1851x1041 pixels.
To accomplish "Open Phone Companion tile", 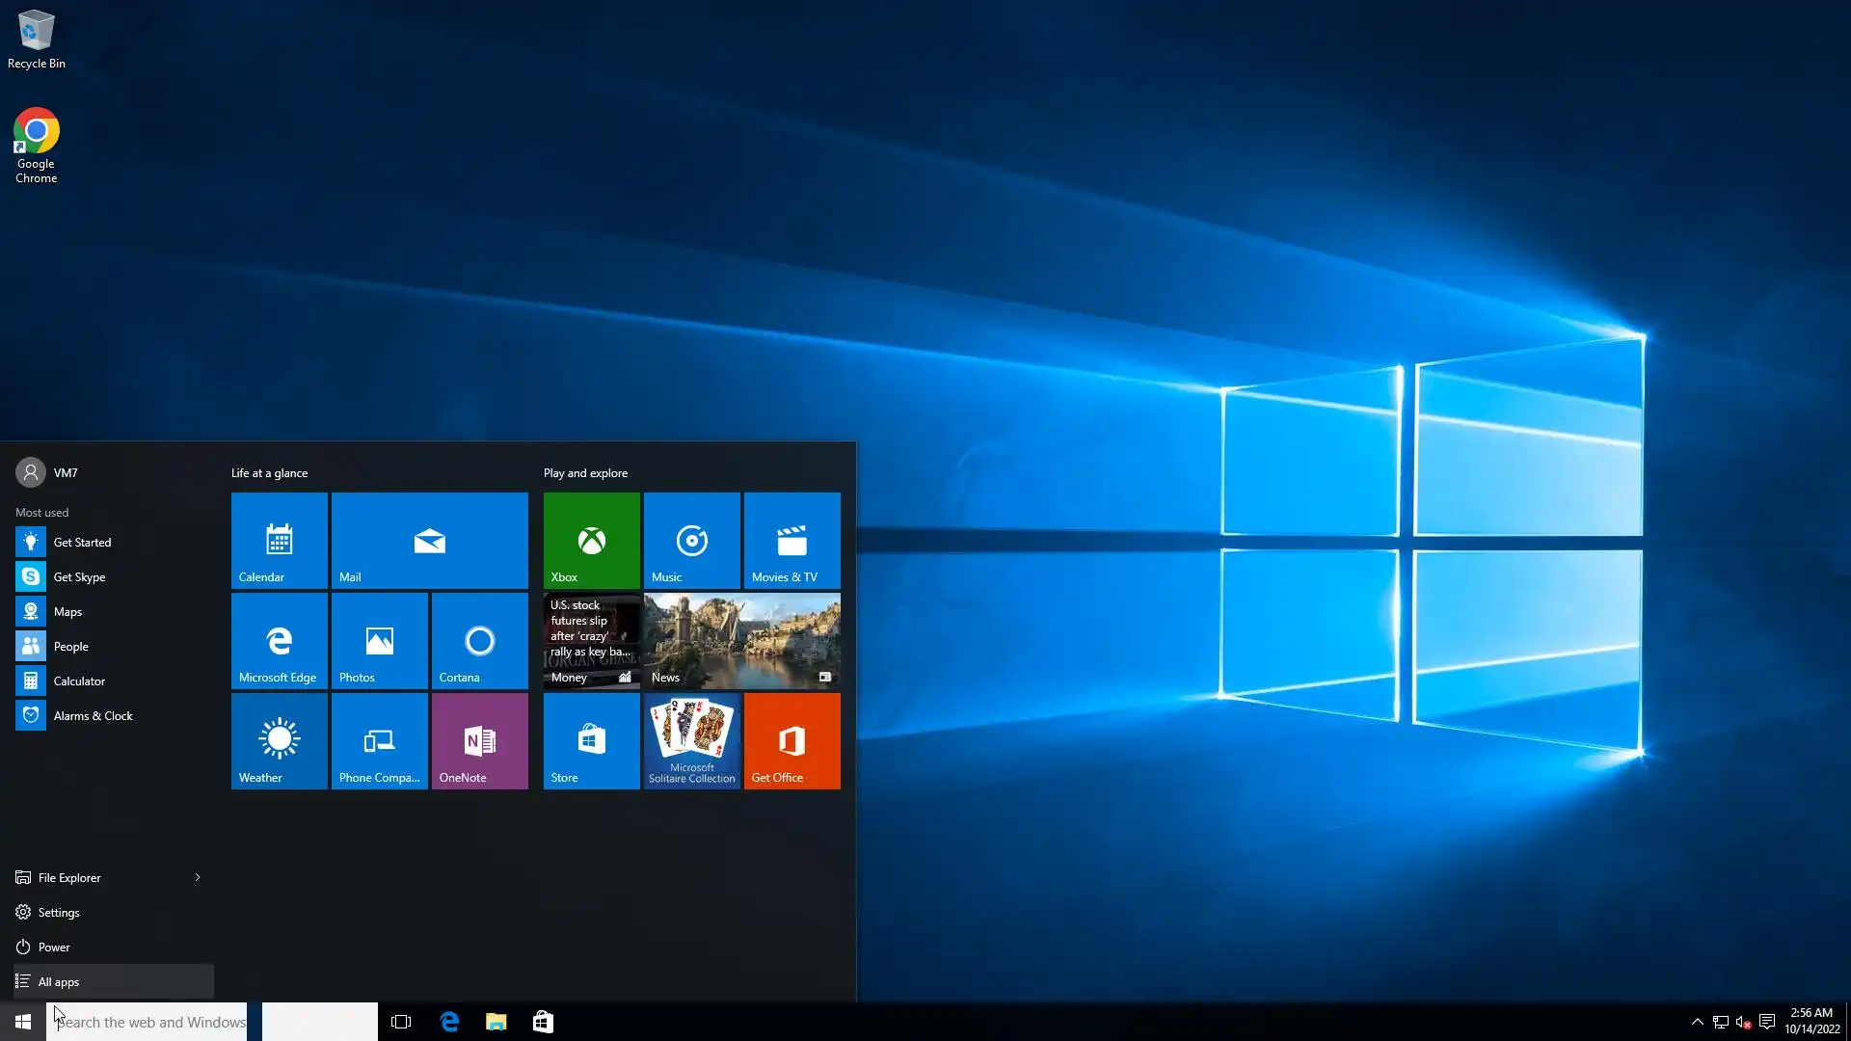I will [379, 740].
